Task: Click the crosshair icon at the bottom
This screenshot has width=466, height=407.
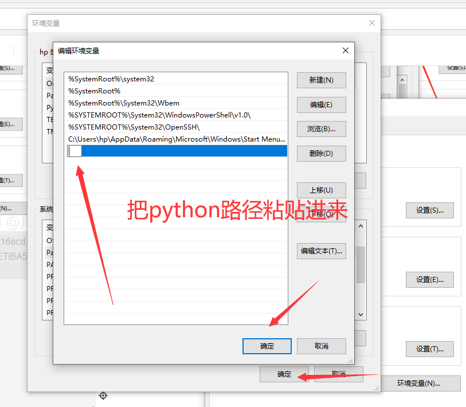Action: click(103, 396)
